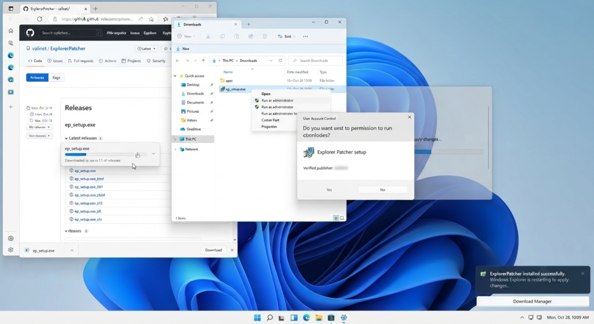Click the Delete trash icon in Downloads toolbar
This screenshot has height=324, width=594.
265,37
